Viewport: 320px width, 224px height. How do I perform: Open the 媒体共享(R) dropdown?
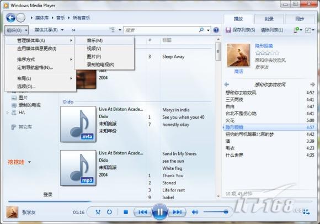(49, 30)
